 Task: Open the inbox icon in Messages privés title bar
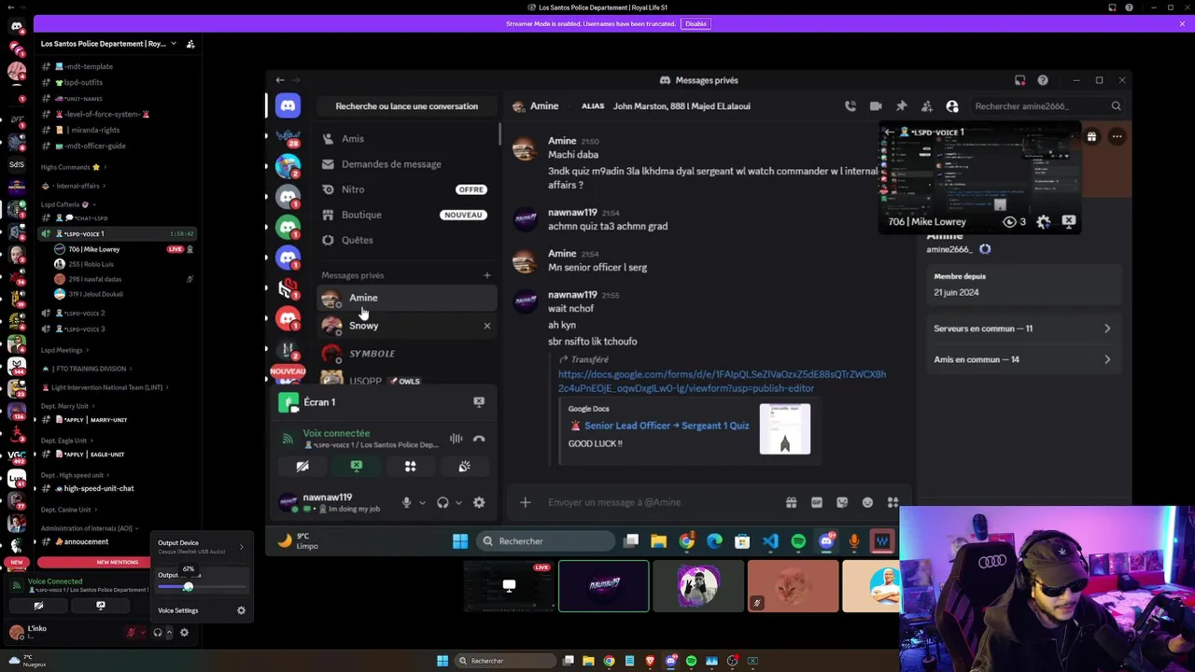(1020, 80)
